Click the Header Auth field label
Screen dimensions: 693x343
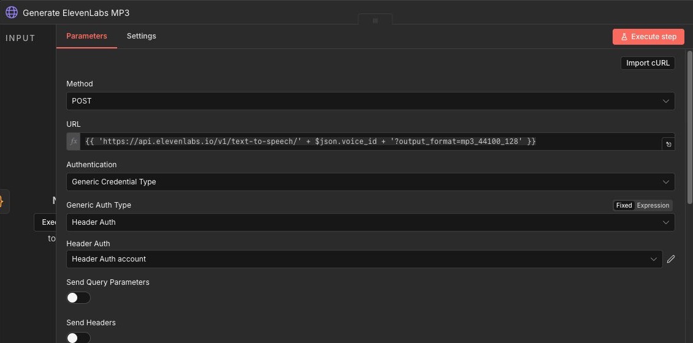click(88, 244)
